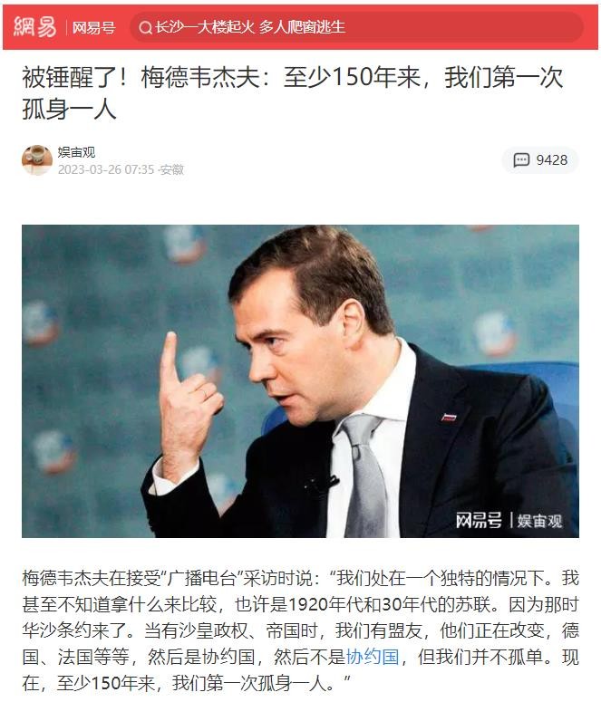Click the 多人爬窗逃生 search suggestion text
Screen dimensions: 601x702
302,27
